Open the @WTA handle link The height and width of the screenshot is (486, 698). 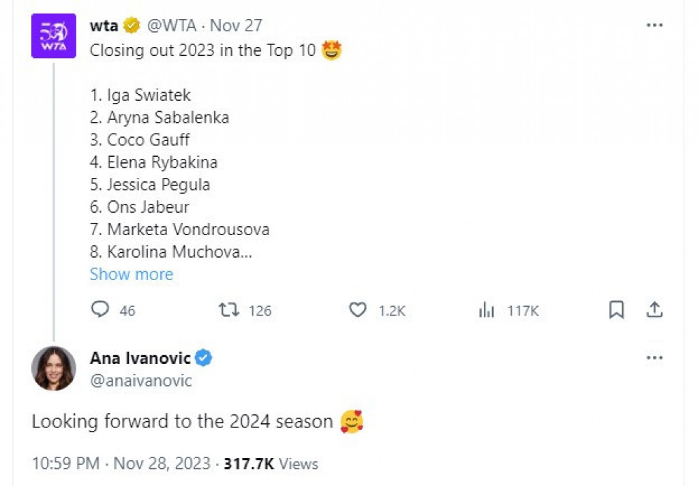[172, 26]
